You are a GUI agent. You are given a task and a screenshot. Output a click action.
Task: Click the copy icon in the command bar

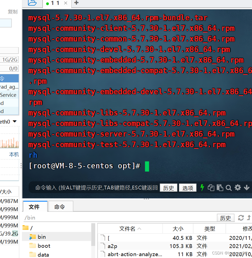(x=211, y=188)
